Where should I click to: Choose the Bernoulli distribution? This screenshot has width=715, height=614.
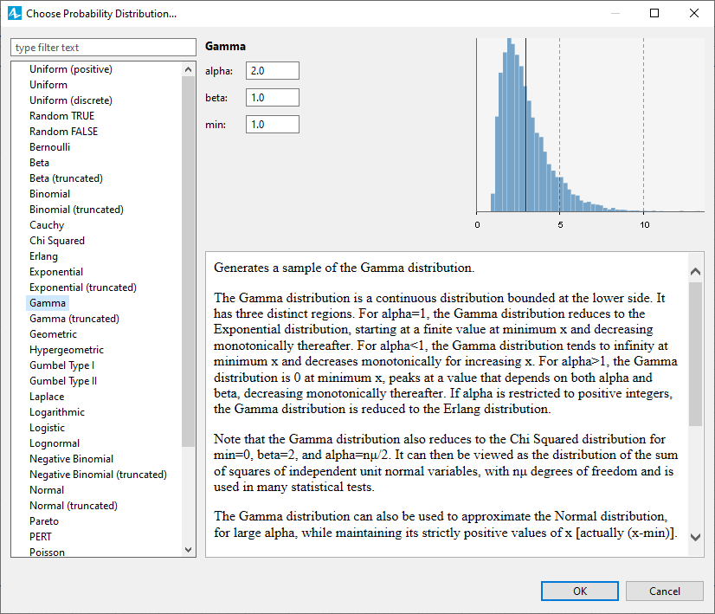(50, 147)
